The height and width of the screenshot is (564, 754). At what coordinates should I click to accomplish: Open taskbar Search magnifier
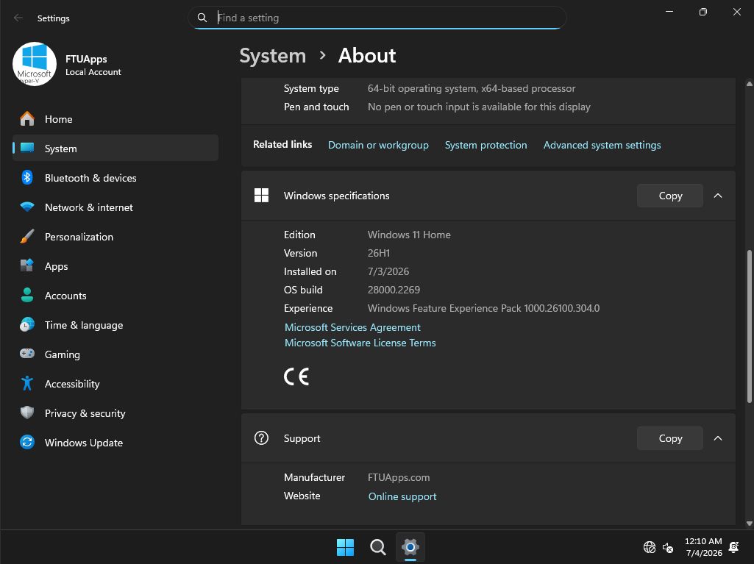coord(378,547)
